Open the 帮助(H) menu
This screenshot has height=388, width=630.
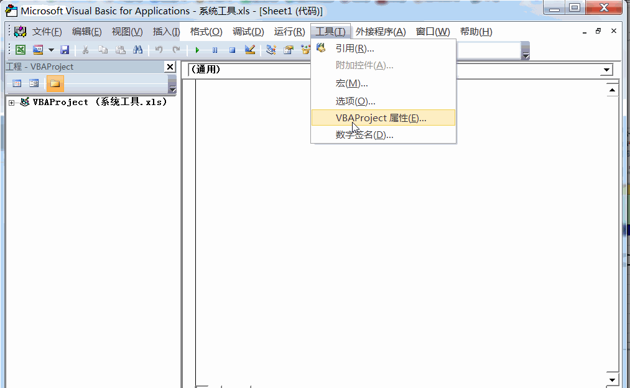476,32
